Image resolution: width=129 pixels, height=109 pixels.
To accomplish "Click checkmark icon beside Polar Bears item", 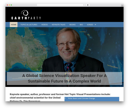I will coord(65,98).
